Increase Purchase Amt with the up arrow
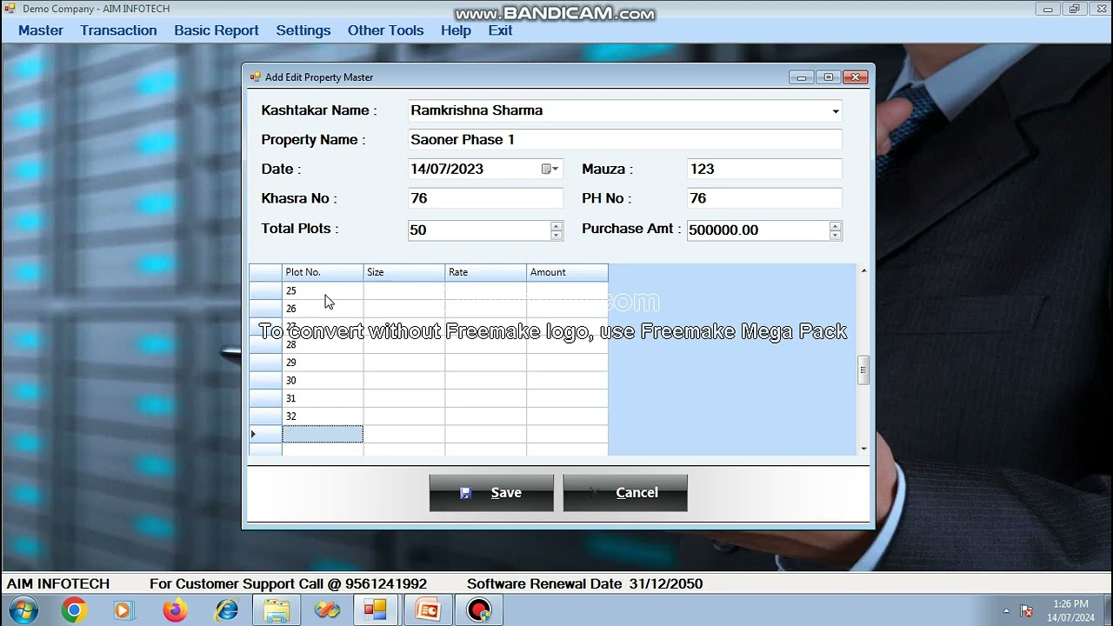 [835, 225]
